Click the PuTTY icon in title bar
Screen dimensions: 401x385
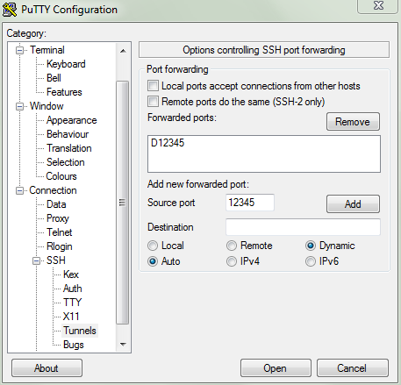click(10, 9)
